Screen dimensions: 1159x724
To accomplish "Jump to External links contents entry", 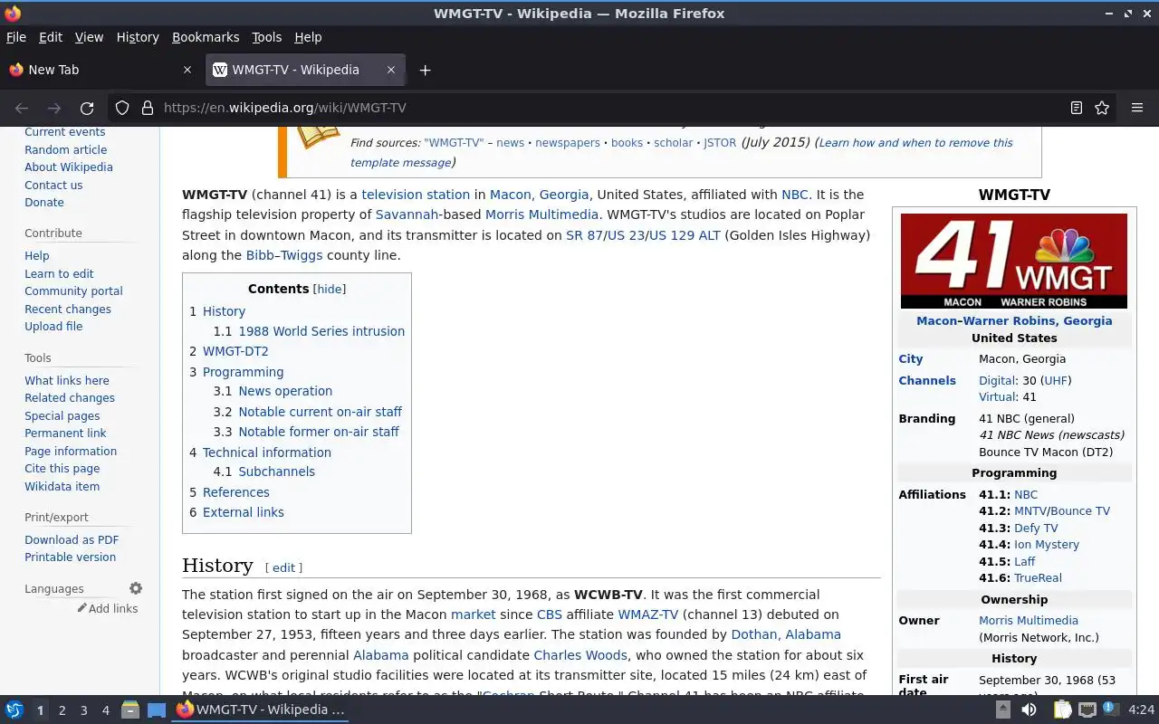I will click(244, 512).
